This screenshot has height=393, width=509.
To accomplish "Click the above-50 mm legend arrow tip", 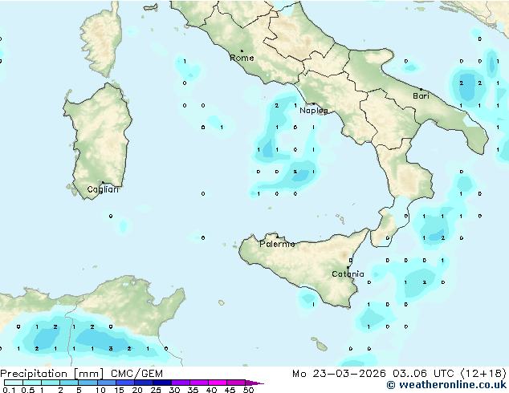I will click(254, 383).
